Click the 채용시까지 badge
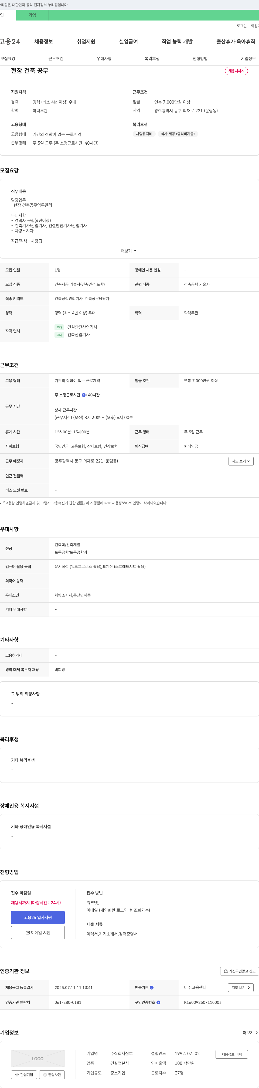This screenshot has width=259, height=1088. click(236, 71)
